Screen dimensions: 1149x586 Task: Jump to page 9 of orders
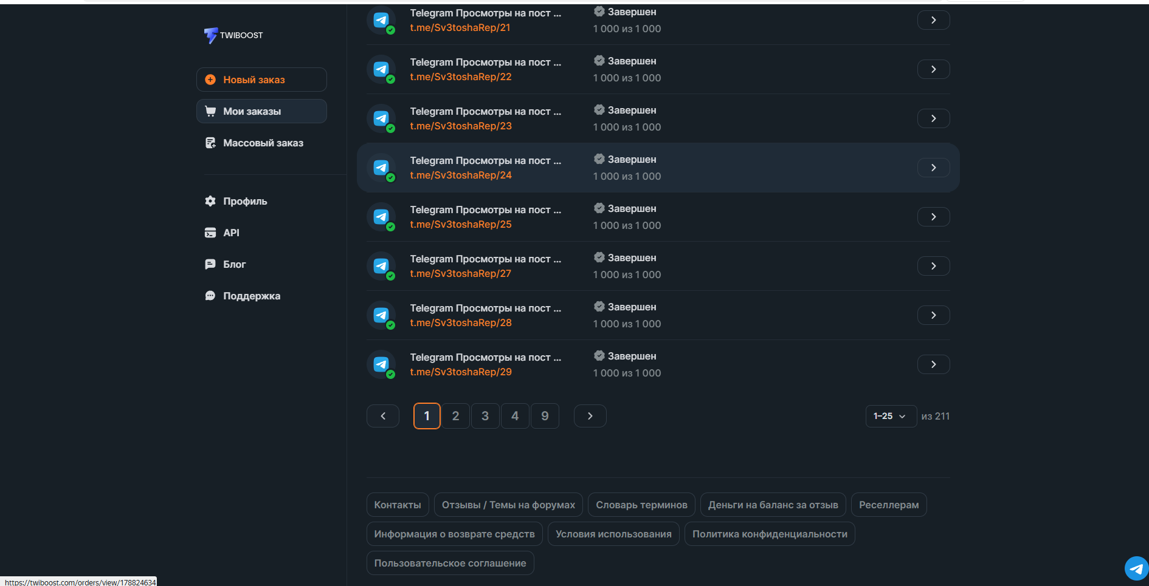click(x=545, y=416)
